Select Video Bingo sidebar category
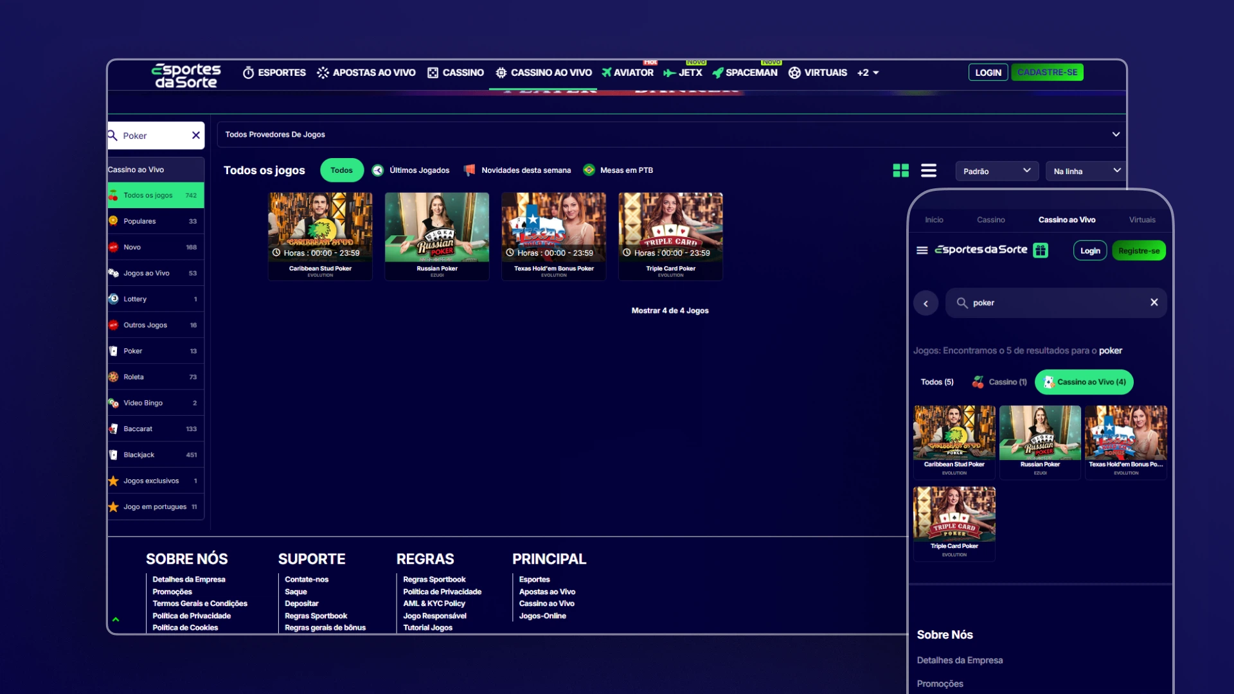Image resolution: width=1234 pixels, height=694 pixels. [156, 404]
